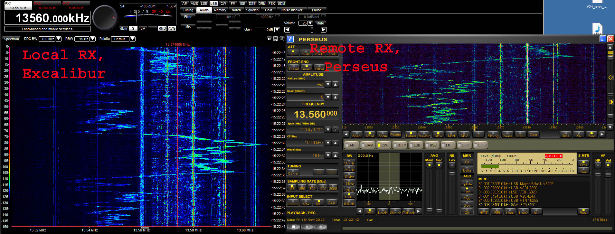615x234 pixels.
Task: Click the left arrow beside PBT
Action: coord(360,211)
